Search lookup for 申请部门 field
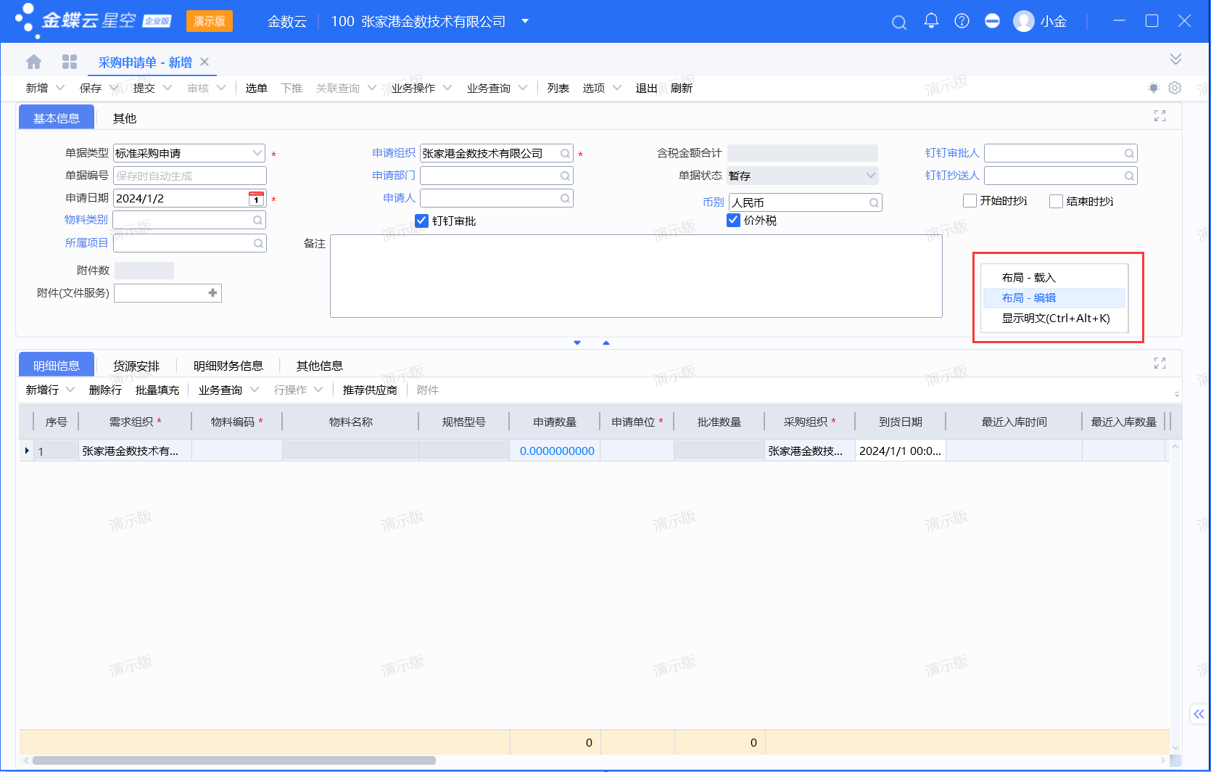The image size is (1211, 772). coord(565,176)
